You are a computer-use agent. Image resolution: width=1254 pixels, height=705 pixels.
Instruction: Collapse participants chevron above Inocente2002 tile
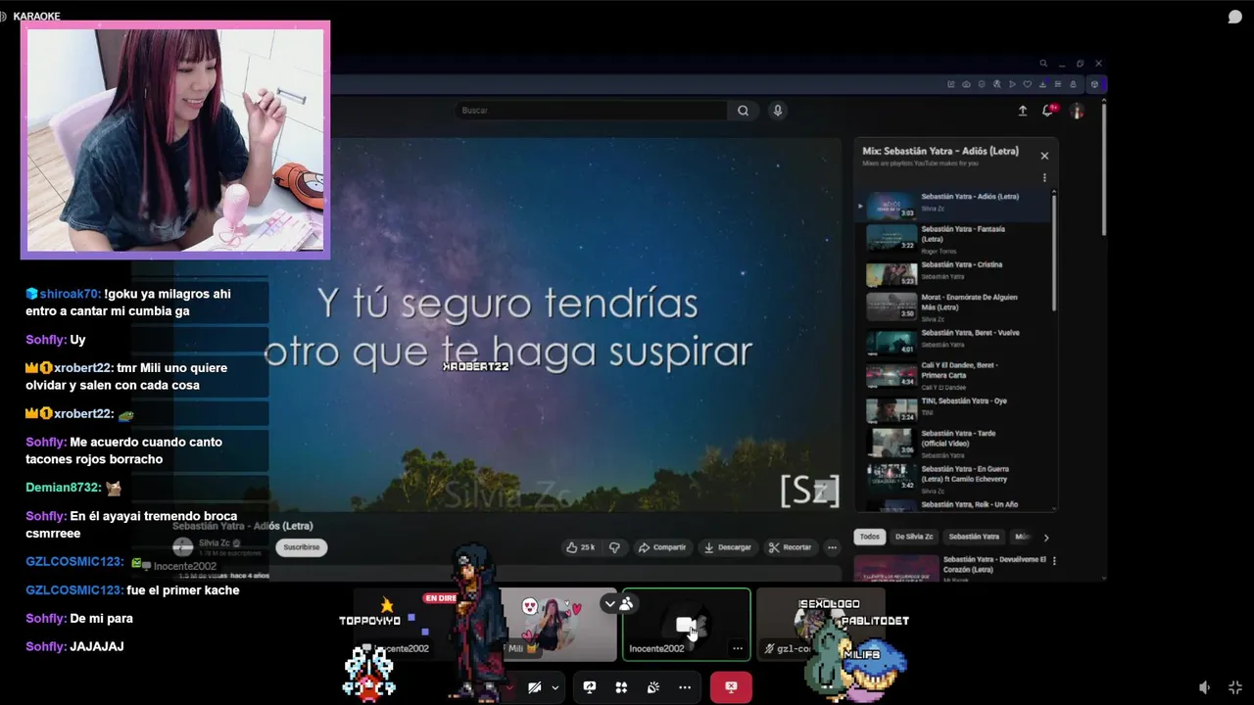pyautogui.click(x=609, y=604)
